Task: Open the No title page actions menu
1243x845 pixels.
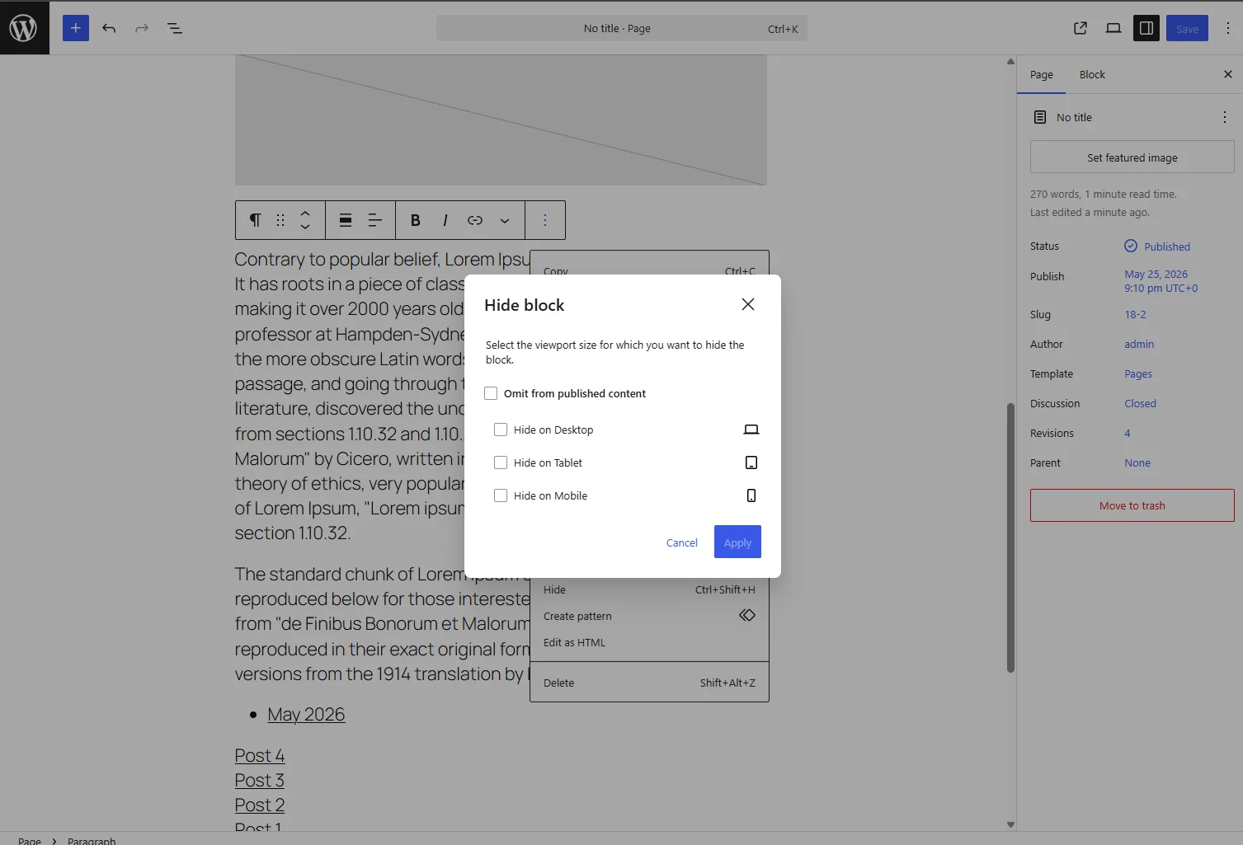Action: (x=1225, y=117)
